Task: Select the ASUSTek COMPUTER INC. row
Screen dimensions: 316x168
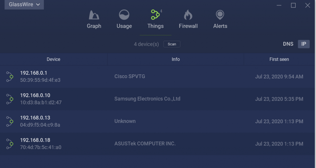Action: pyautogui.click(x=157, y=144)
